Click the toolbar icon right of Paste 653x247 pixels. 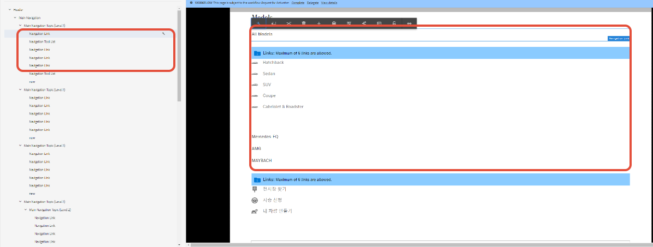pos(349,23)
